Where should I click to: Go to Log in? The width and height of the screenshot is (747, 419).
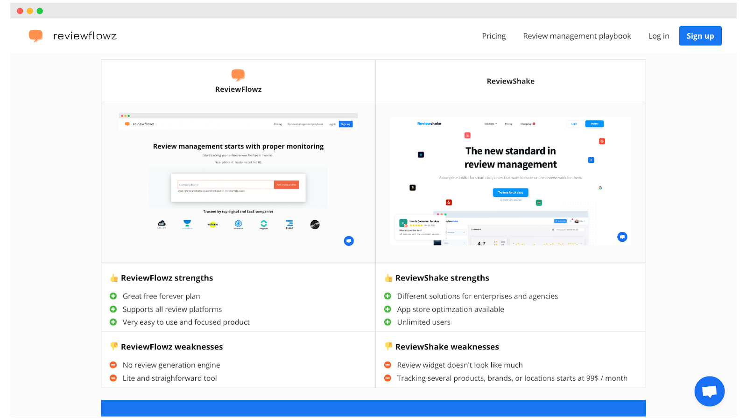658,36
